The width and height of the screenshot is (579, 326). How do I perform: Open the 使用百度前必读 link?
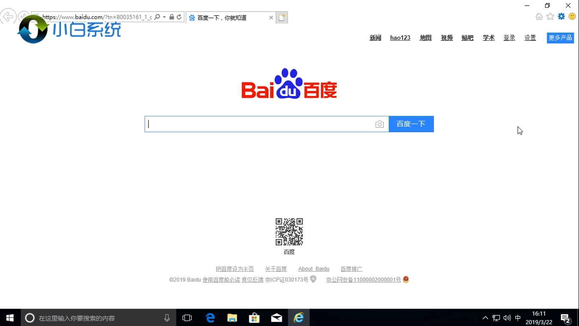221,280
